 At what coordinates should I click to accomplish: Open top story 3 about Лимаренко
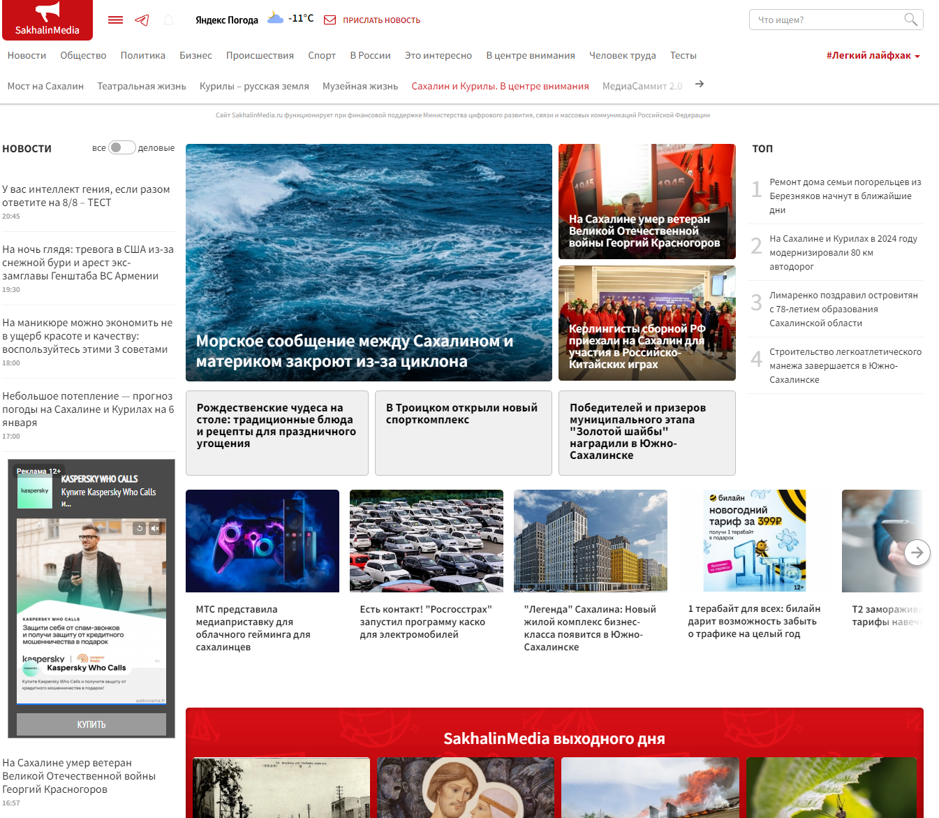843,309
